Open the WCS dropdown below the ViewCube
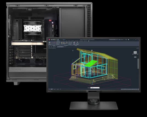This screenshot has height=117, width=147. (x=135, y=57)
